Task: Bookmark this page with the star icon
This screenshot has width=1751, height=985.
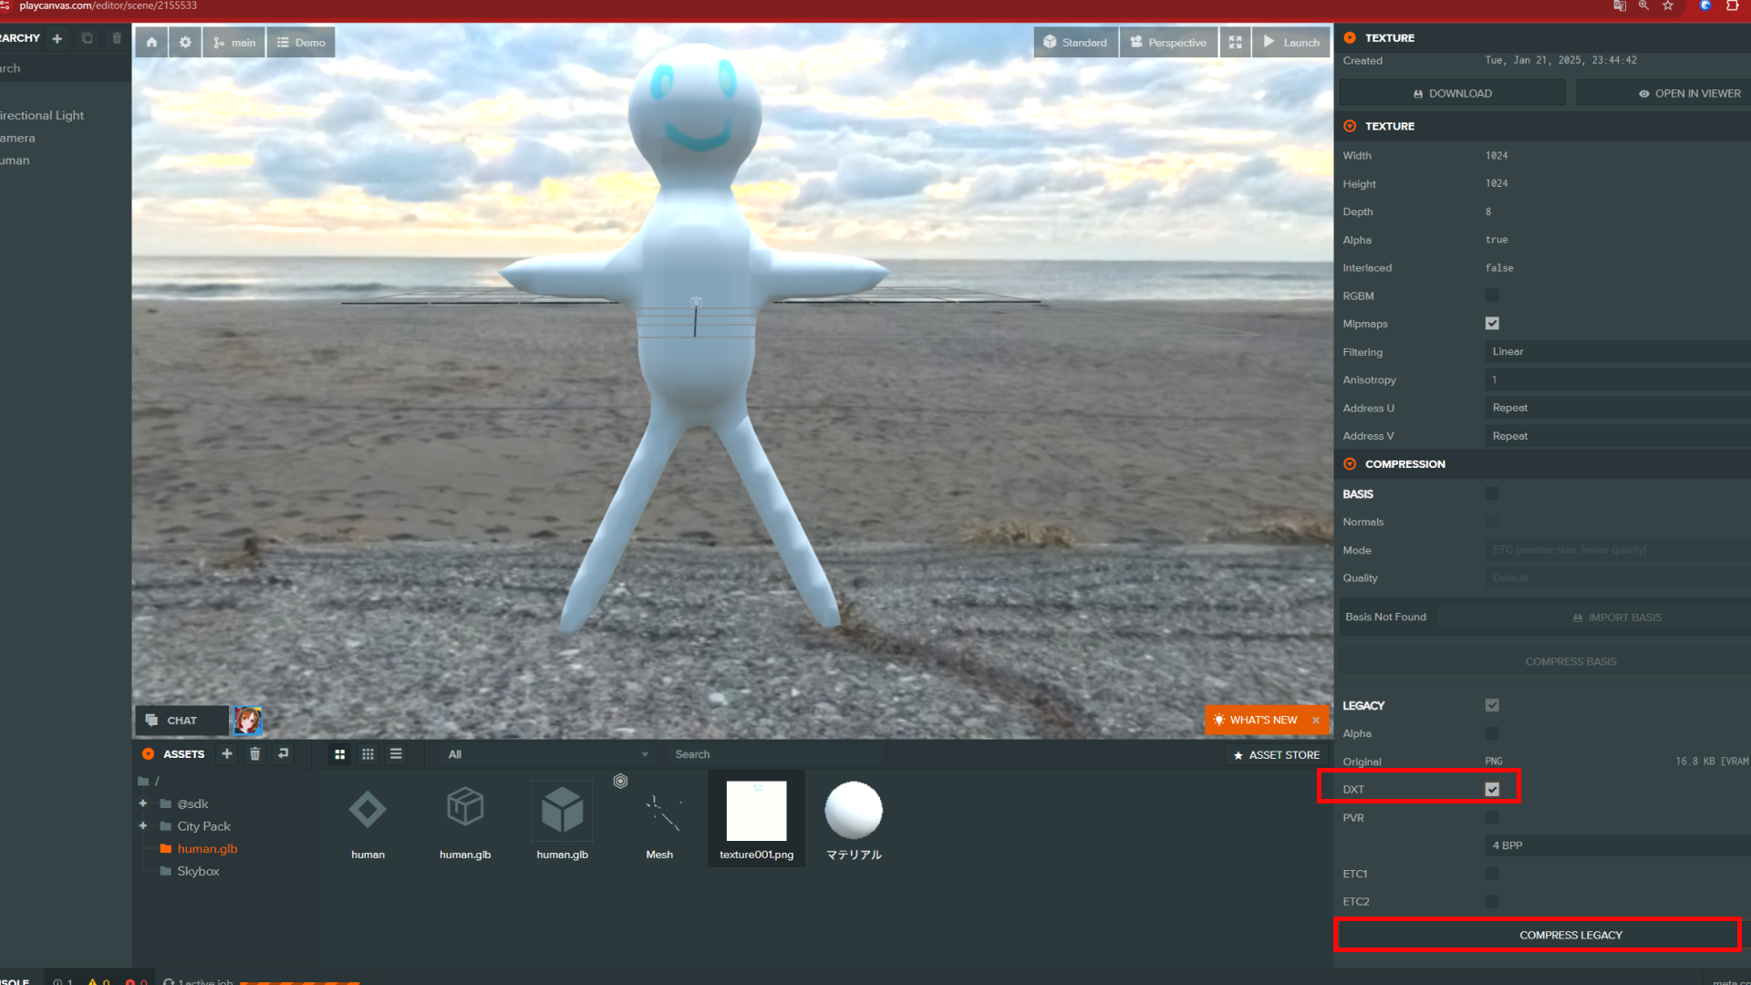Action: (1668, 5)
